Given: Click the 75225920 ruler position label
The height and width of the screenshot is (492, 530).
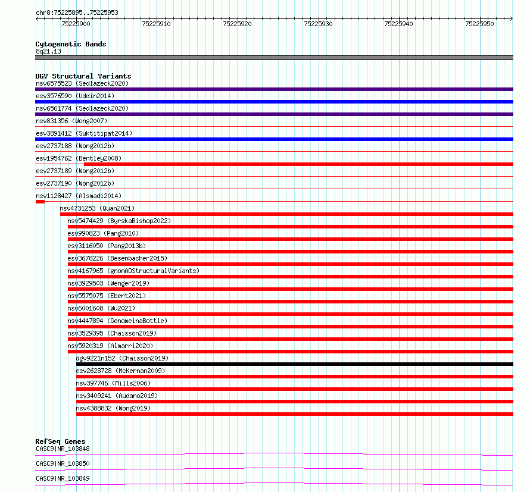Looking at the screenshot, I should tap(237, 24).
